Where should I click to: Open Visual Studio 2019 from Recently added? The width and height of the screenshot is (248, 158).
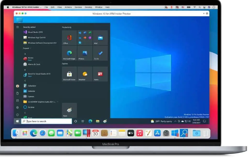point(33,32)
